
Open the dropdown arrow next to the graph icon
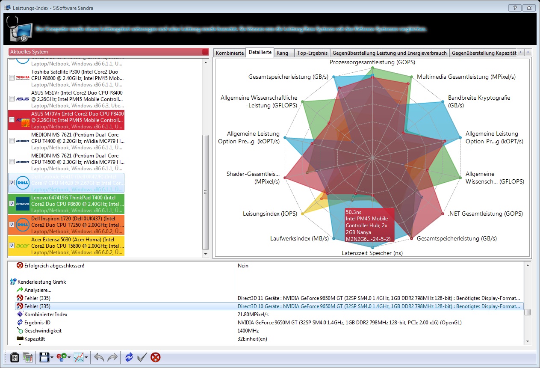tap(86, 357)
